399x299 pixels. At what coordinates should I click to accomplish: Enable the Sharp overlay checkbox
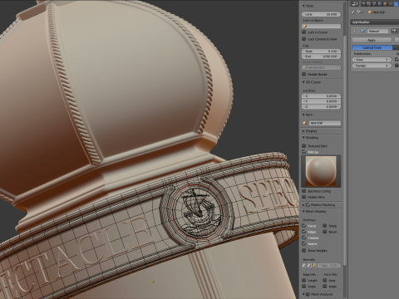tap(325, 226)
